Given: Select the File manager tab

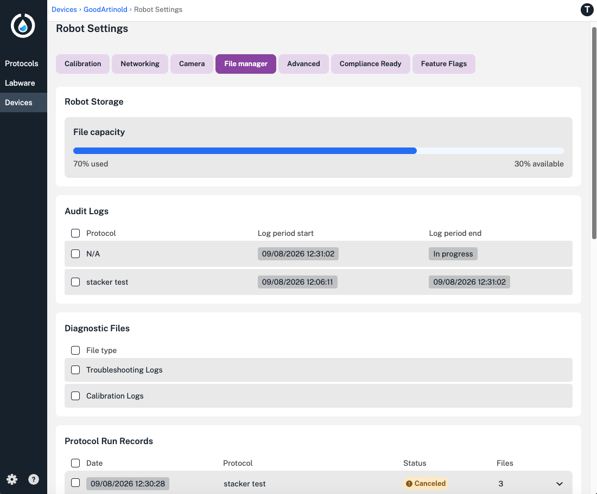Looking at the screenshot, I should pos(245,64).
